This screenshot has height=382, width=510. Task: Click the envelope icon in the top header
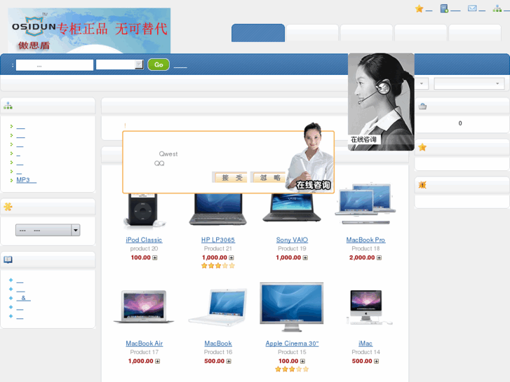pyautogui.click(x=472, y=8)
